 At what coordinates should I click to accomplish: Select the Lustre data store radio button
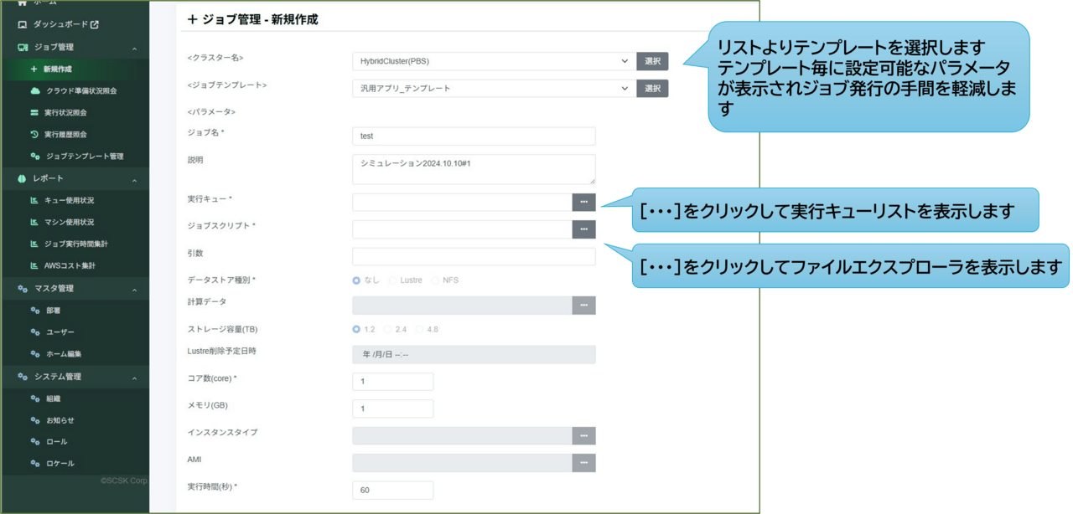coord(393,280)
